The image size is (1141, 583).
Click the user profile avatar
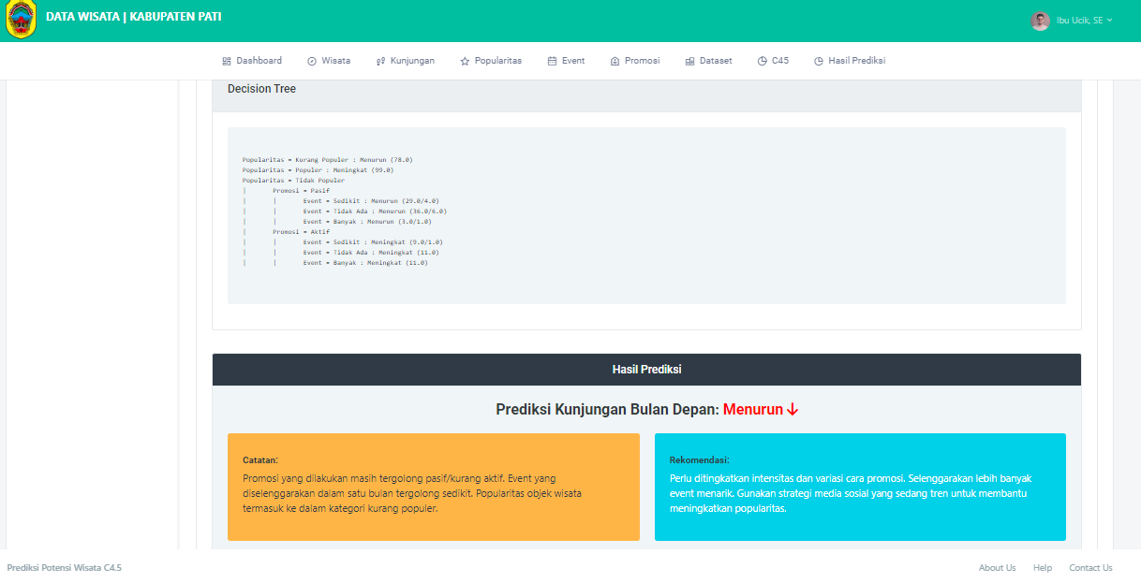(1040, 21)
